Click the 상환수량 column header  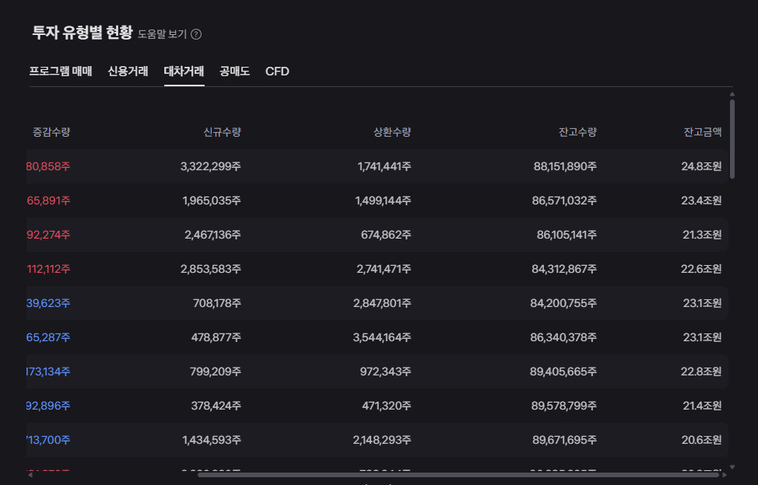392,132
